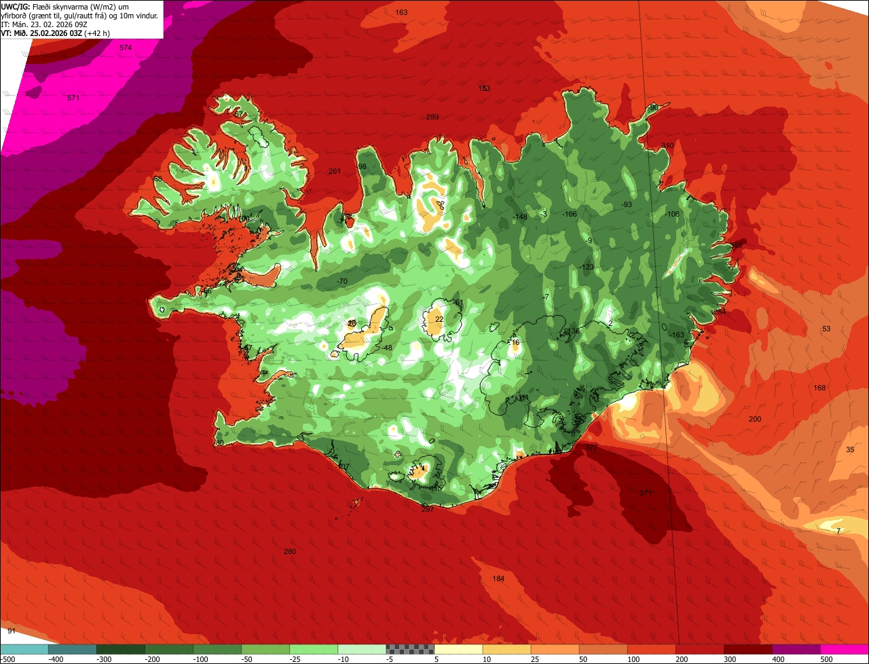Click the -123 value on the map
This screenshot has height=664, width=869.
(x=587, y=267)
